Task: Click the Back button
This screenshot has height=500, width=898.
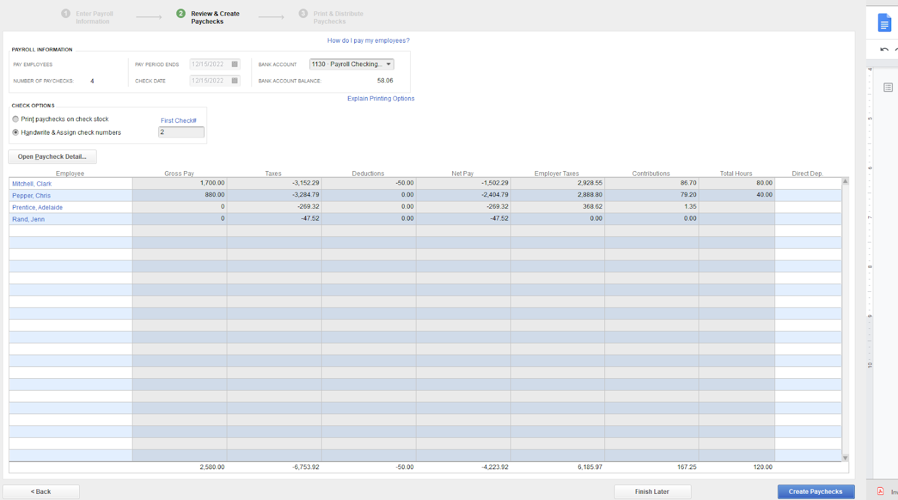Action: pos(41,492)
